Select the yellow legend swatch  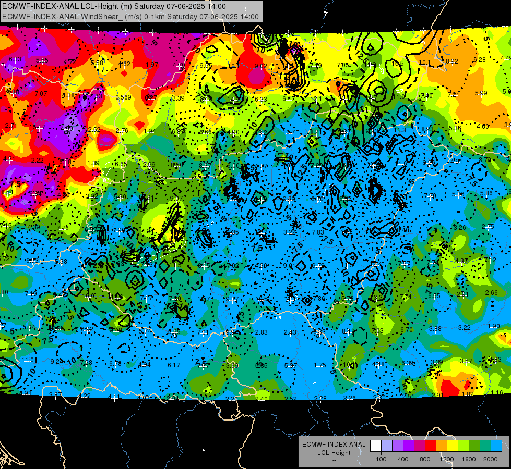coord(453,446)
